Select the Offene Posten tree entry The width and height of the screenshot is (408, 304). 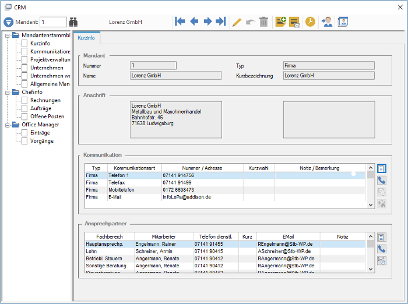pos(47,116)
